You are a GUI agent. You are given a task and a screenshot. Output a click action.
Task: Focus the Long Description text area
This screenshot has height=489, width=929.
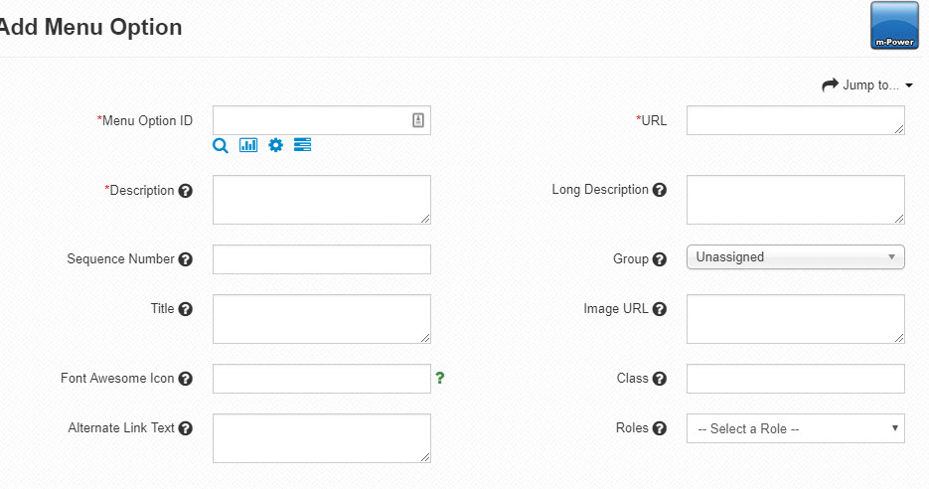pos(795,200)
